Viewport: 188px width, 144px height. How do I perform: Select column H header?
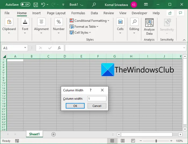click(131, 56)
